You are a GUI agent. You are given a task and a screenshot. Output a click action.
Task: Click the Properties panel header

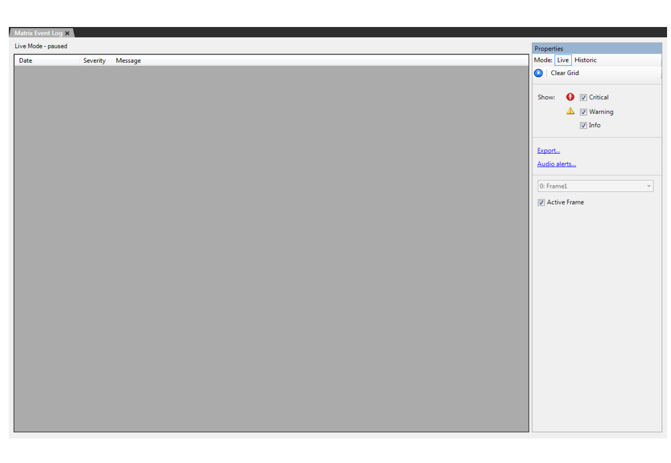coord(596,48)
